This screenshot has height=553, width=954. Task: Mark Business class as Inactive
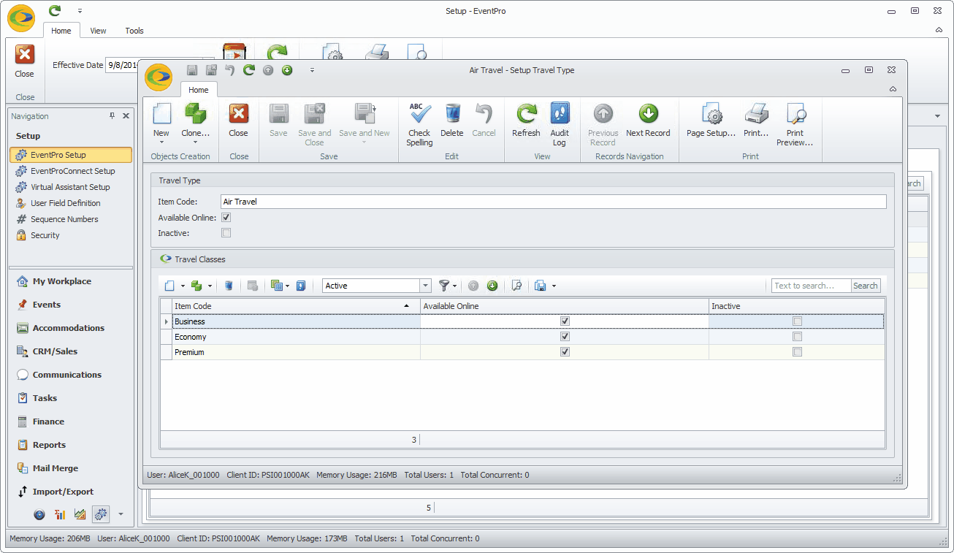[798, 321]
